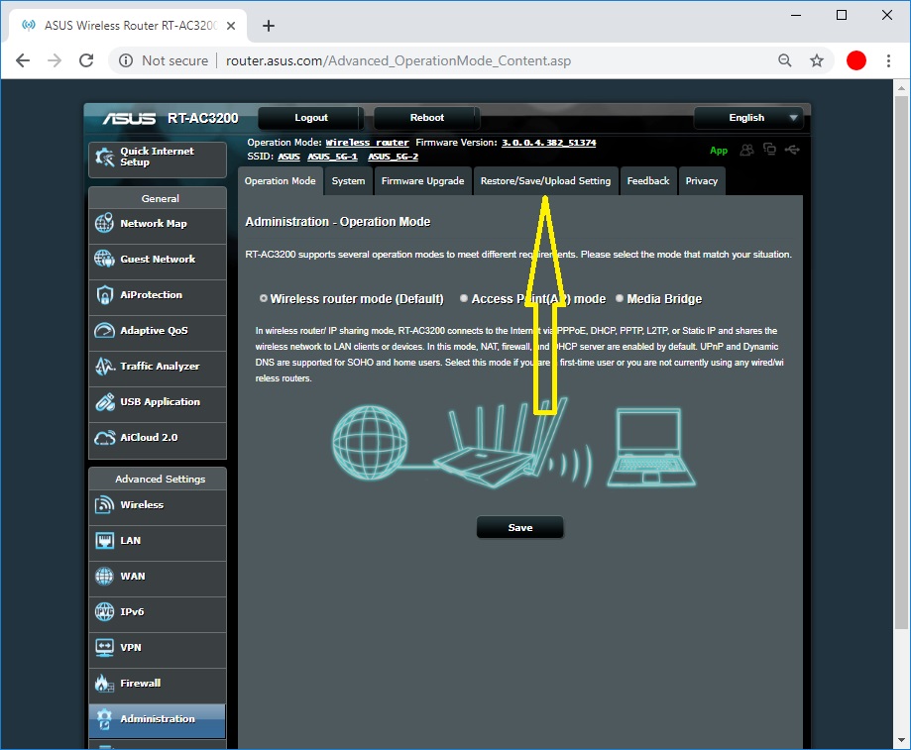911x750 pixels.
Task: Open a new browser tab
Action: pos(269,26)
